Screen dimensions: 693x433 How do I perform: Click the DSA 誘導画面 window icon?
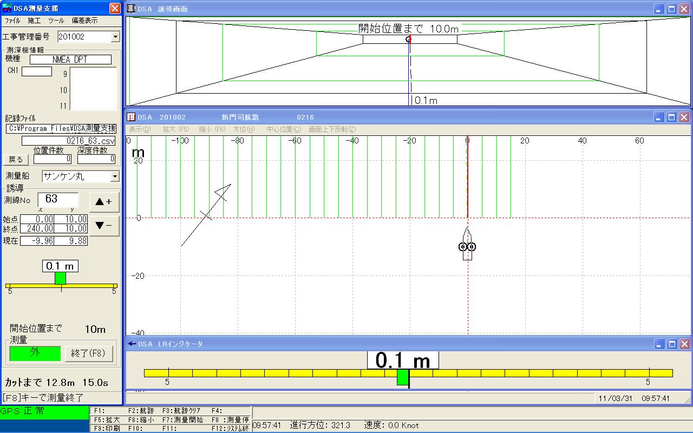(x=131, y=9)
